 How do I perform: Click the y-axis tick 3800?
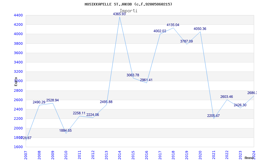tap(19, 43)
